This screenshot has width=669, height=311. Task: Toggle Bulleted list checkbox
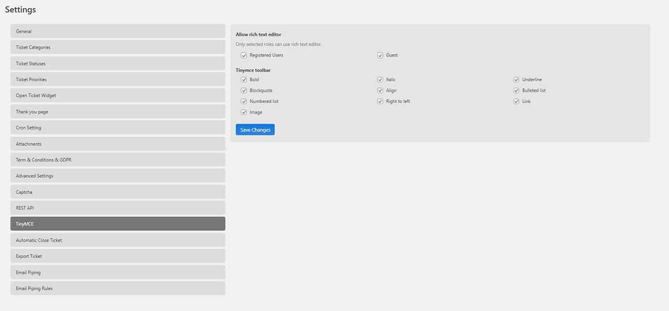(x=516, y=90)
